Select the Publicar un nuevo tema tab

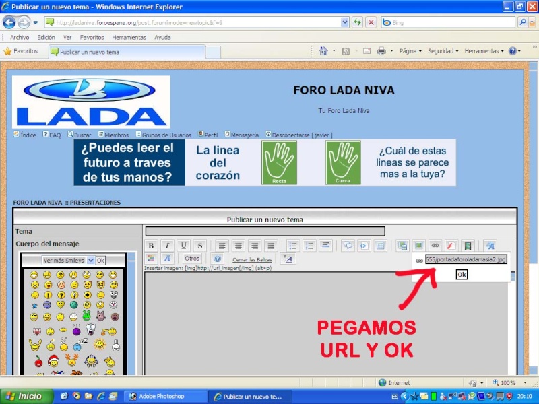tap(127, 53)
